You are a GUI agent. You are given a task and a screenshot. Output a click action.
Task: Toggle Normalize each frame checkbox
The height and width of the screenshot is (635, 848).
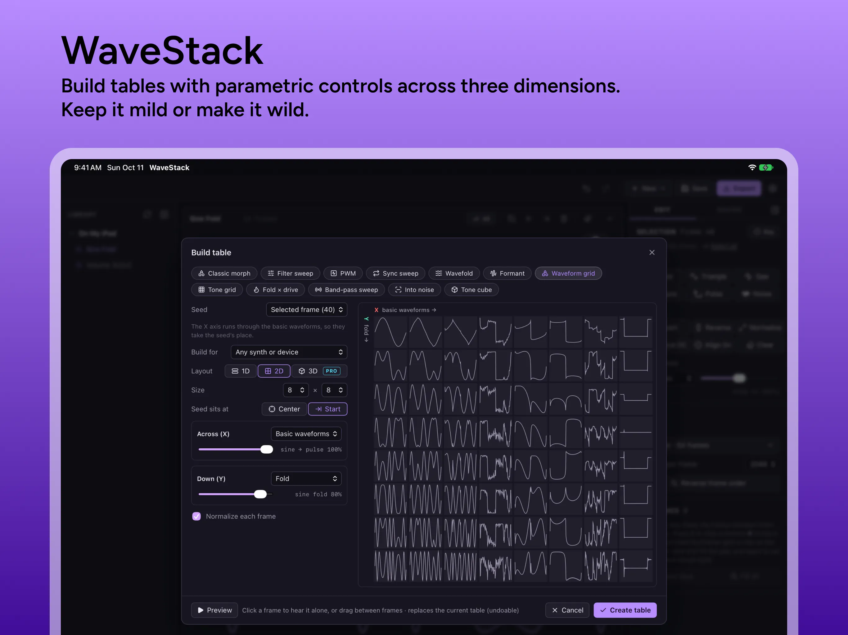point(196,516)
